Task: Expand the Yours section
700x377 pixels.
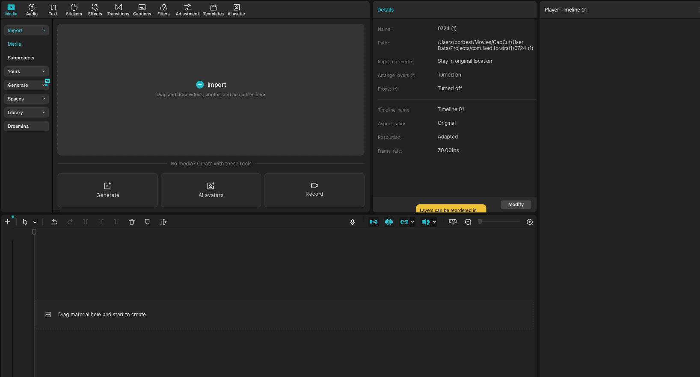Action: [x=27, y=71]
